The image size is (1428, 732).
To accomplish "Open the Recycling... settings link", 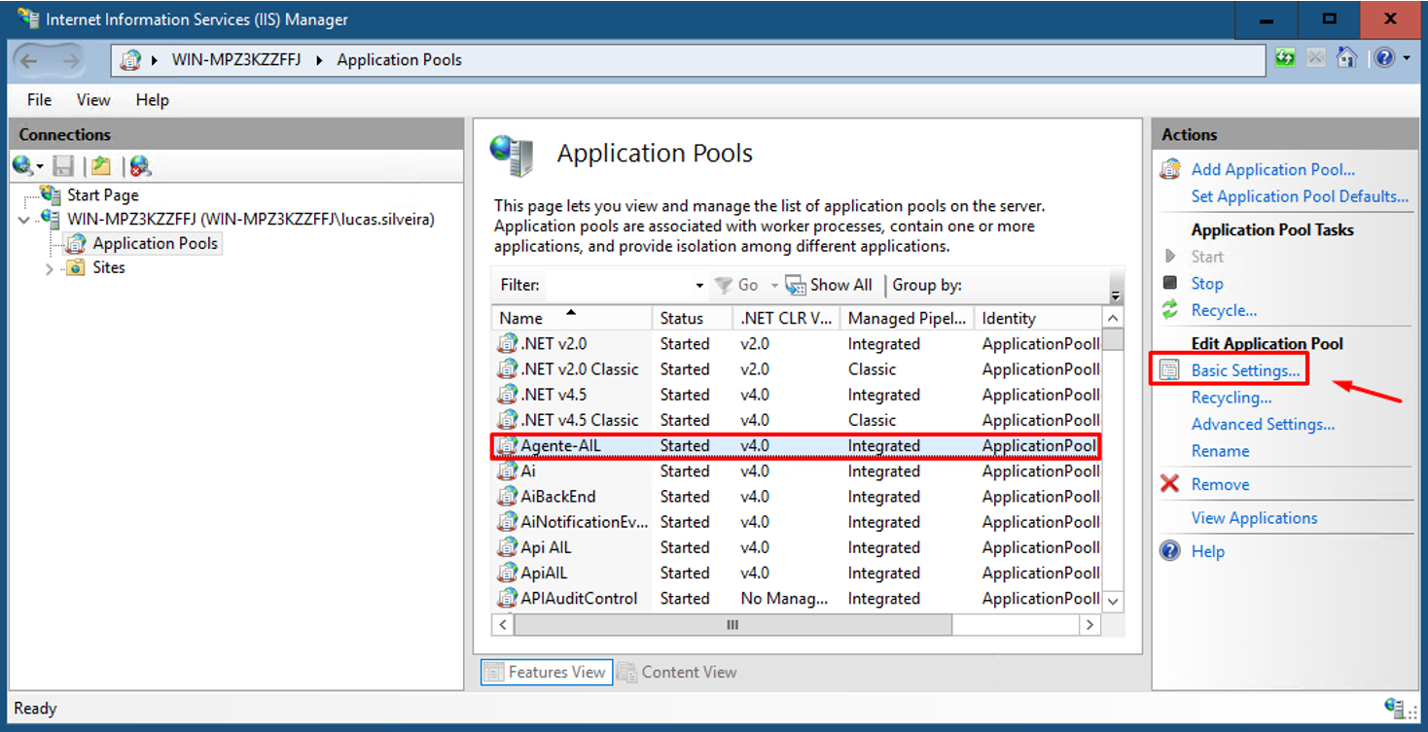I will tap(1232, 398).
